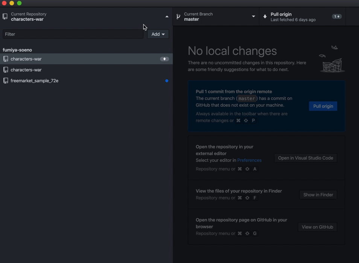
Task: Click the View on GitHub button
Action: pos(317,227)
